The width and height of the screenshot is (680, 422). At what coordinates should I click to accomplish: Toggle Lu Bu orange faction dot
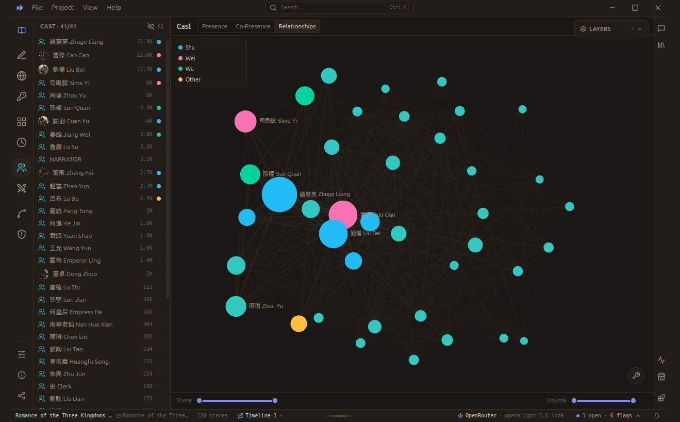coord(159,199)
